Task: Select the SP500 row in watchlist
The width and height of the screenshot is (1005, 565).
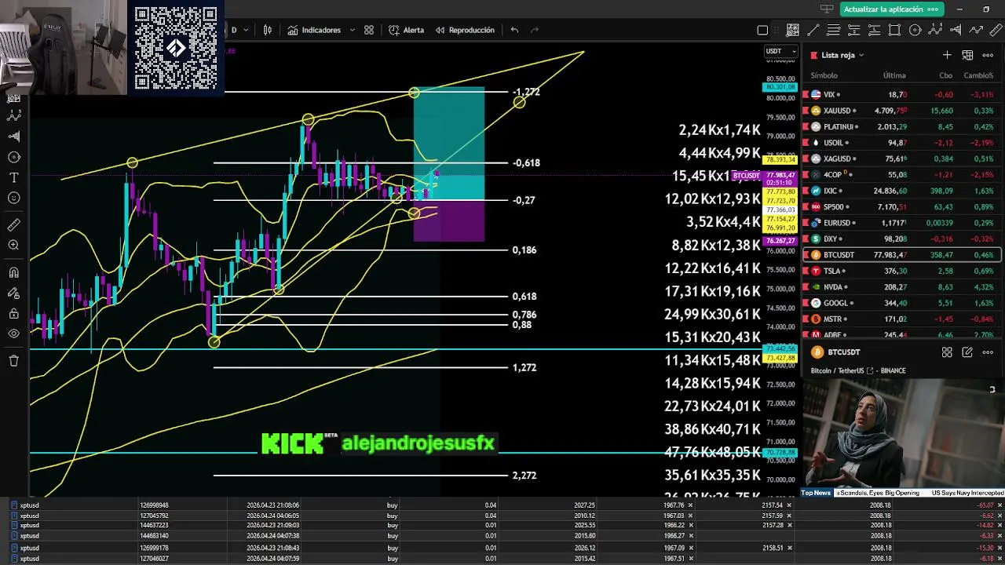Action: click(x=901, y=207)
